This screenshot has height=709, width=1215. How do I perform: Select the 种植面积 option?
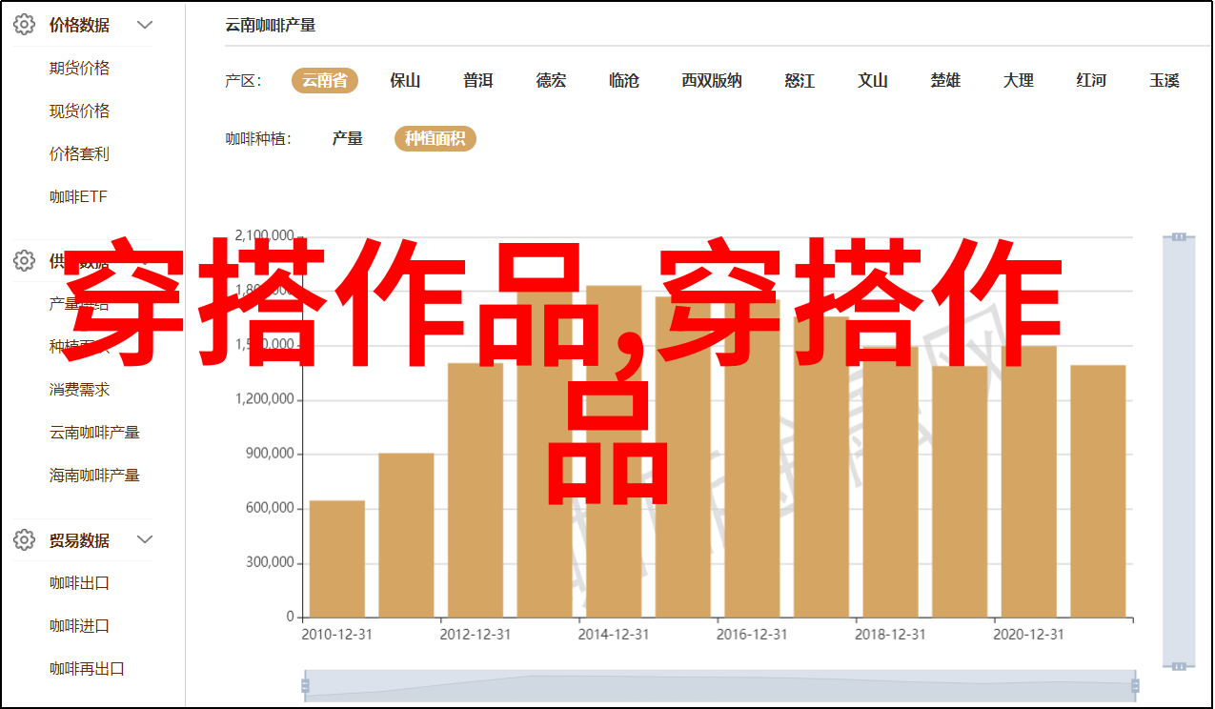pos(435,139)
